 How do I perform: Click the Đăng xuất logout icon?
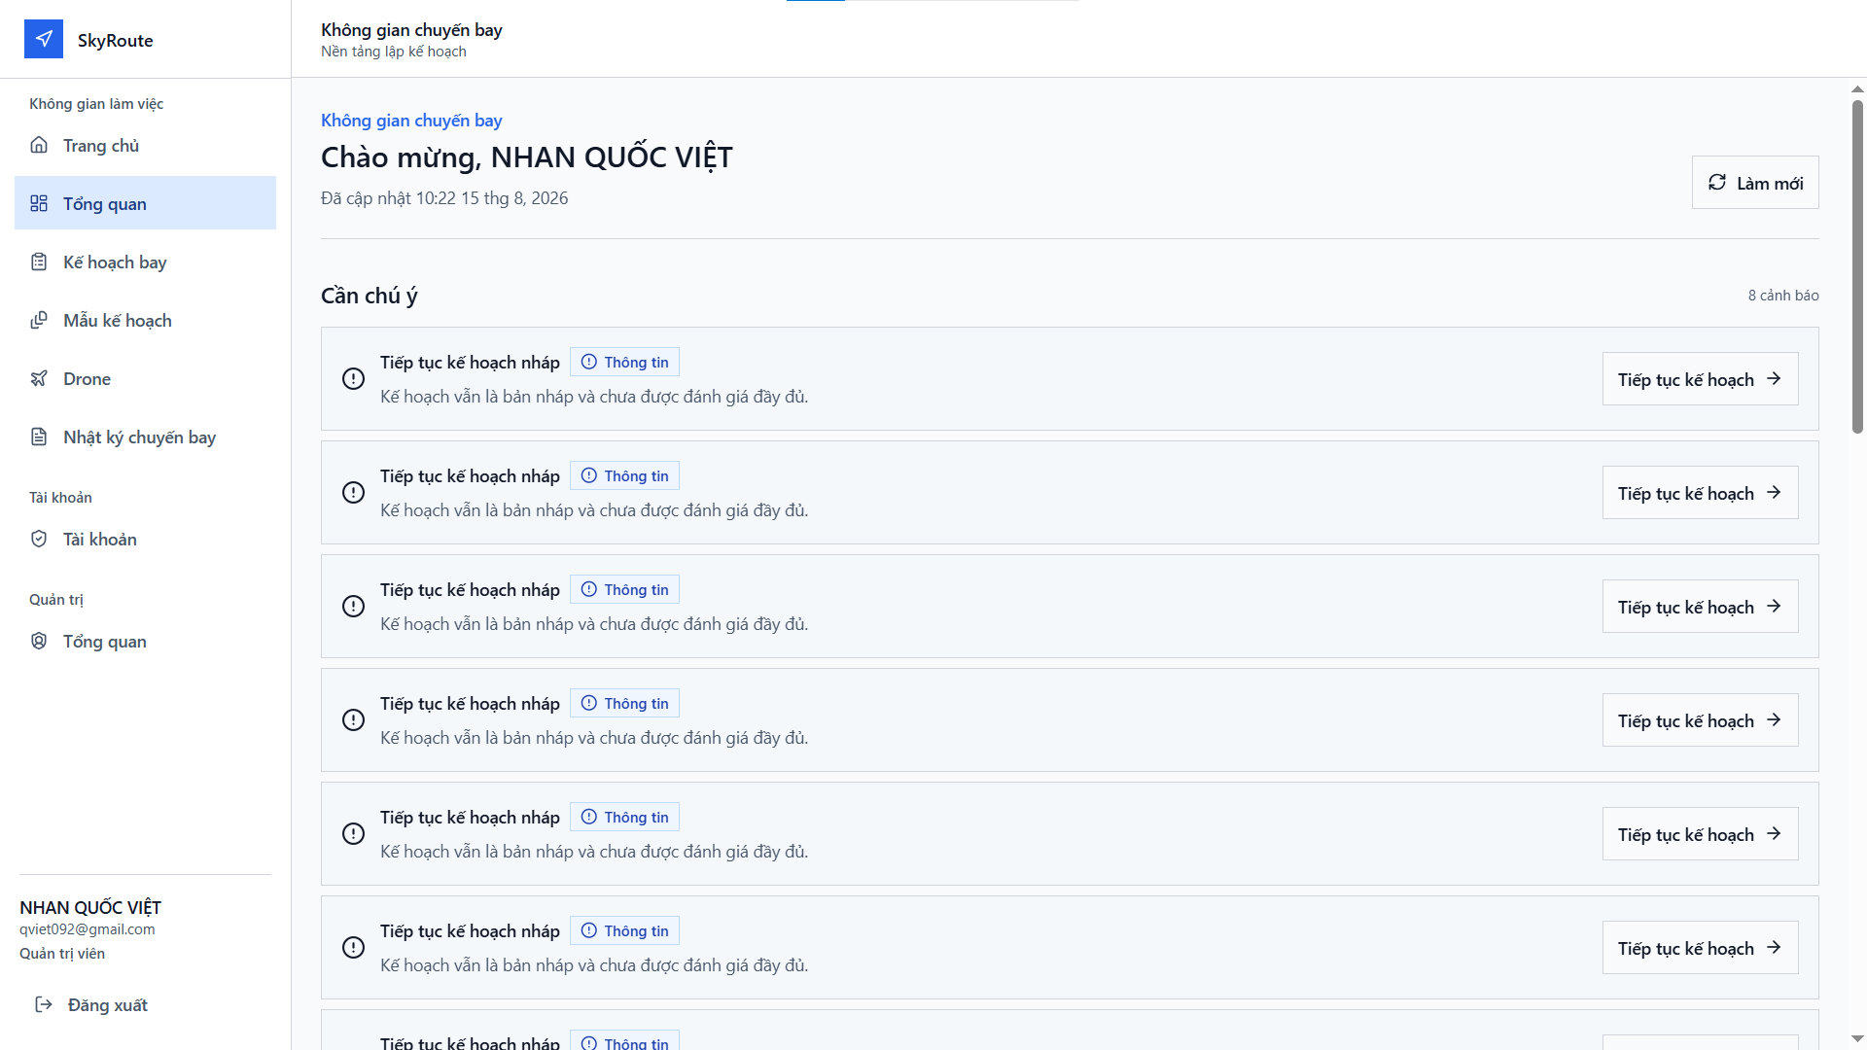[x=44, y=1004]
